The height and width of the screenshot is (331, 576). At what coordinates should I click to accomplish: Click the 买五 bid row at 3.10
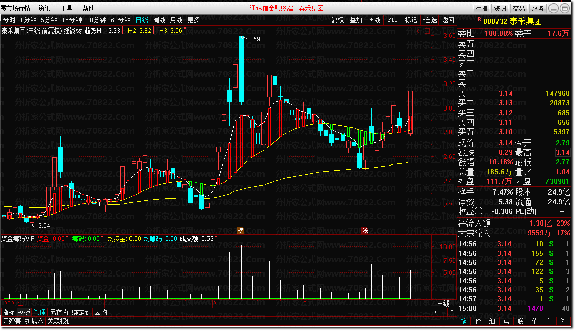click(x=514, y=132)
